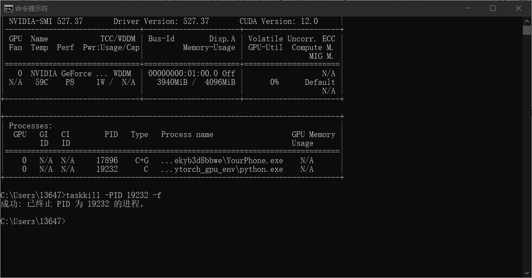Click the 'Memory-Usage' column header
532x278 pixels.
tap(209, 47)
